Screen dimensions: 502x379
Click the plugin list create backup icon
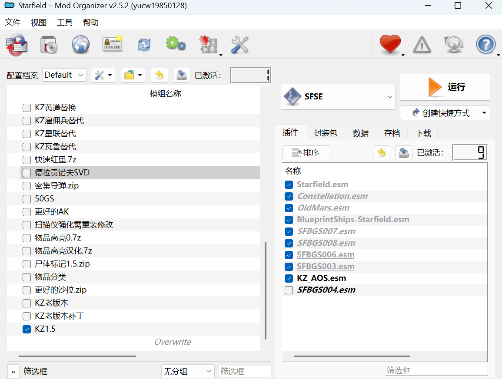403,153
